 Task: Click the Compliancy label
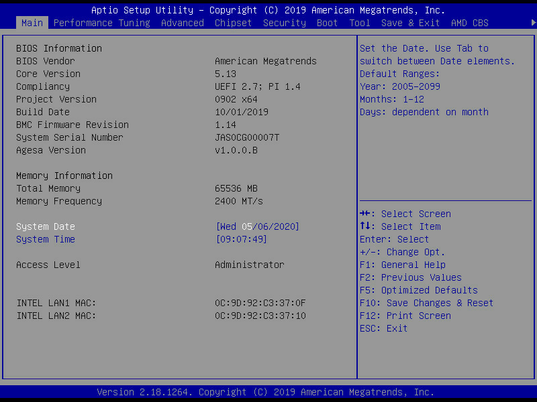click(x=43, y=86)
